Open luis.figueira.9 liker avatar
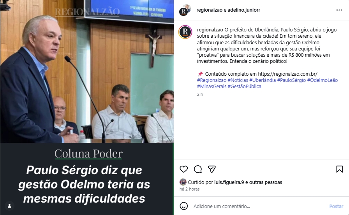This screenshot has height=215, width=349. pos(183,182)
